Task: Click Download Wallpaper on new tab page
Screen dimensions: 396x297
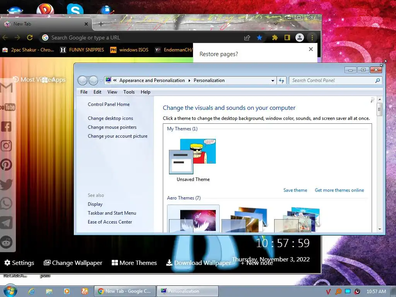Action: pyautogui.click(x=198, y=263)
